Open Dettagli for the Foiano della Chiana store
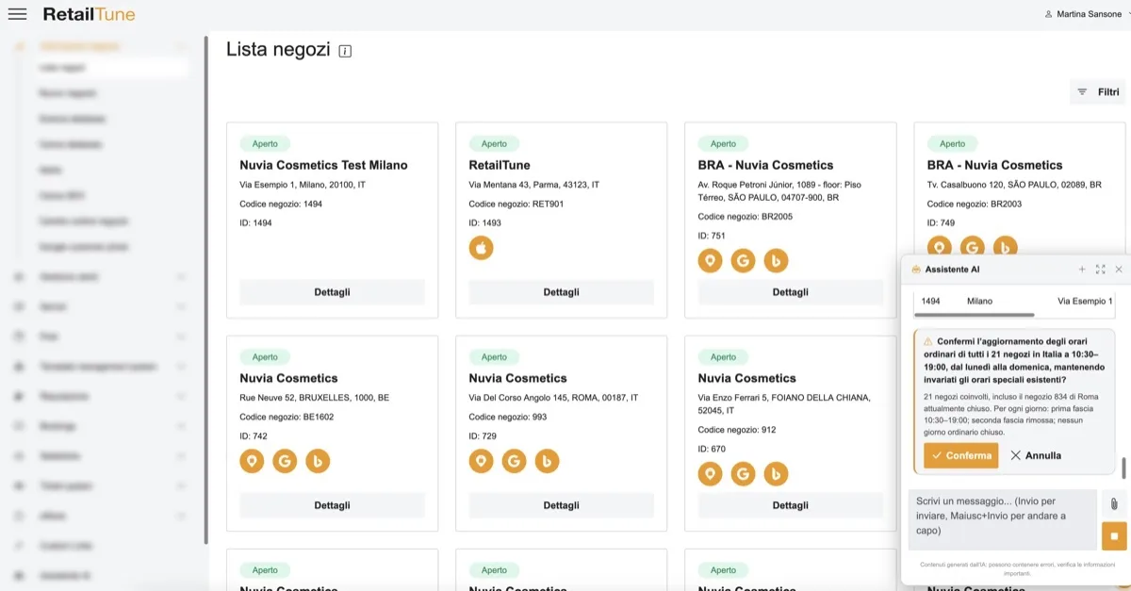This screenshot has width=1131, height=591. [790, 505]
